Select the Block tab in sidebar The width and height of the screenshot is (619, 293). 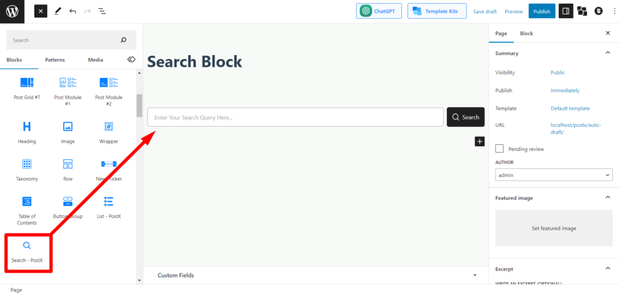tap(527, 33)
